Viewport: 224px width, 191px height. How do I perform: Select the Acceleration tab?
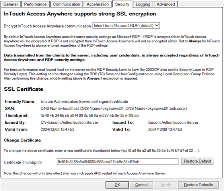pos(97,4)
